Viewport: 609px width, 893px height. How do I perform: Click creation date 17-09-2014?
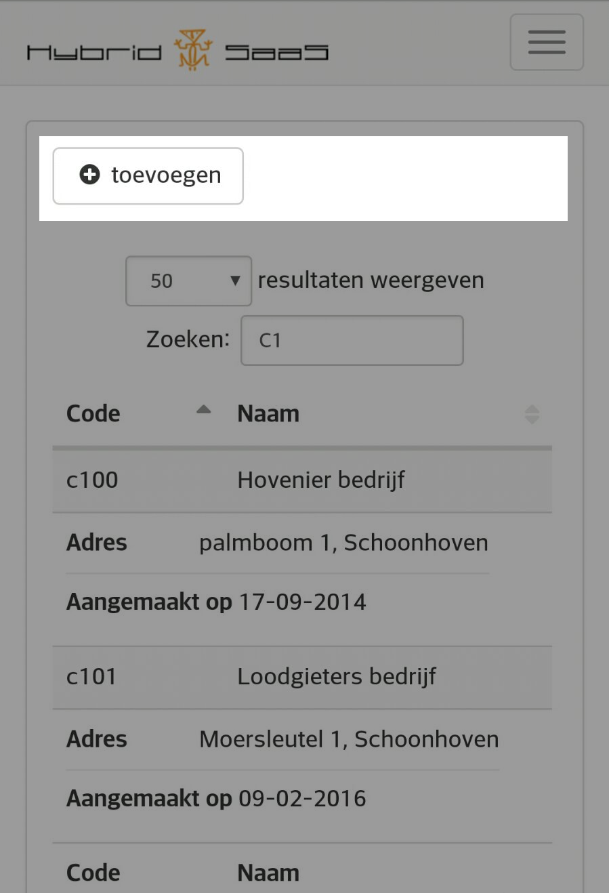pyautogui.click(x=302, y=602)
